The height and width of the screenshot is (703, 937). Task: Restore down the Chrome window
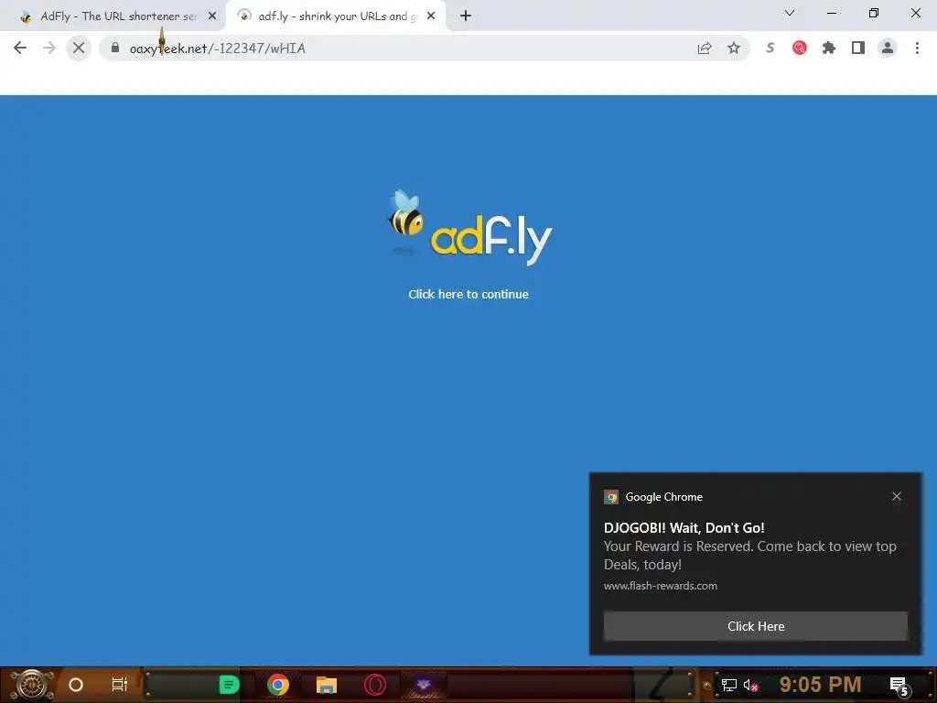874,13
